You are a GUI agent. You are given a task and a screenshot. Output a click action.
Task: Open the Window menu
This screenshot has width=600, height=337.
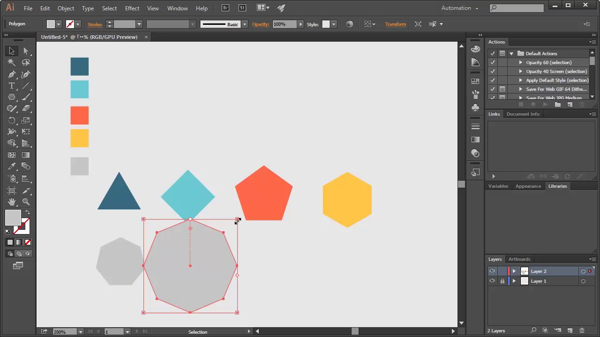(x=178, y=8)
